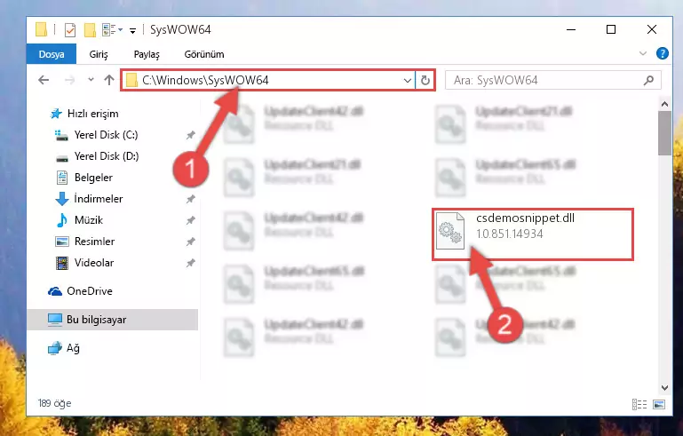Click the pin icon beside Yerel Disk (C:)
The width and height of the screenshot is (683, 436).
pos(190,136)
